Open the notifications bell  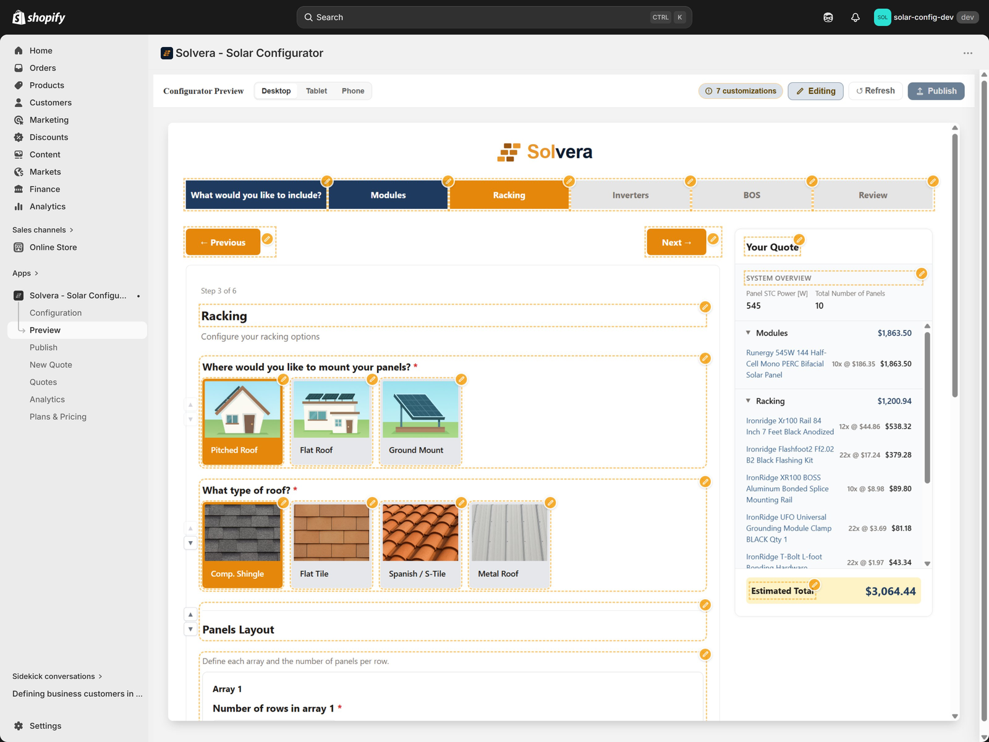855,17
